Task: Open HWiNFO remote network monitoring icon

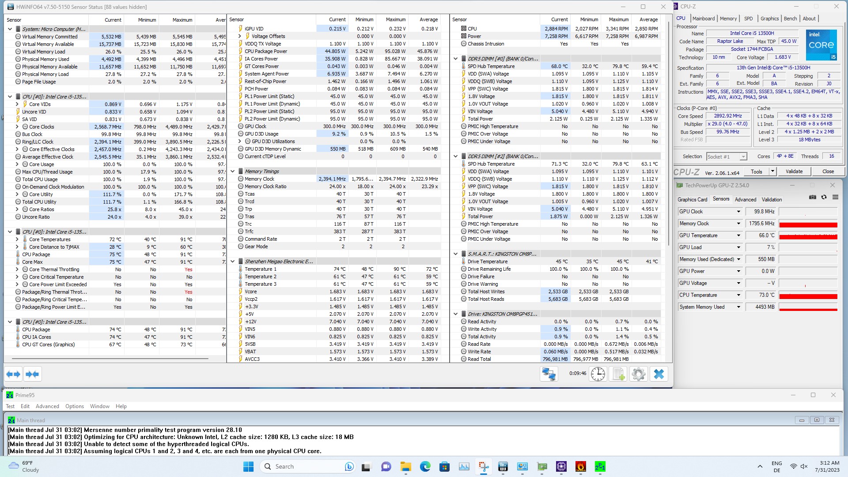Action: point(549,374)
